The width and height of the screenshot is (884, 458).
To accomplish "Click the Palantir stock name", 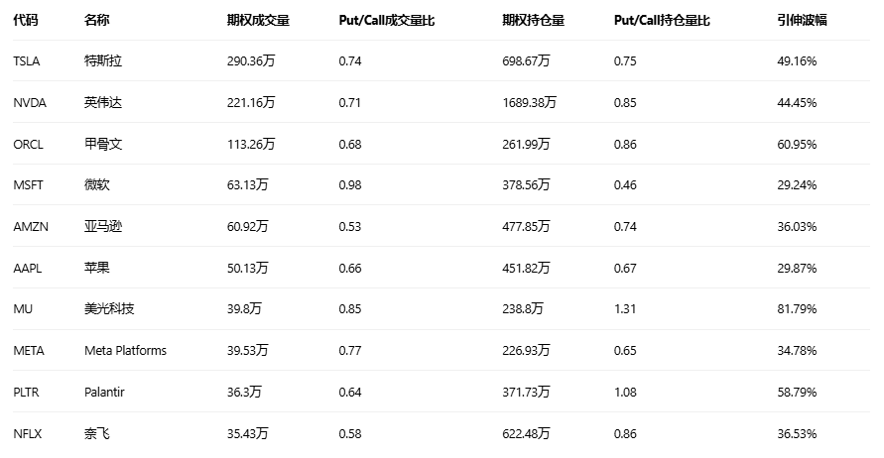I will coord(104,393).
